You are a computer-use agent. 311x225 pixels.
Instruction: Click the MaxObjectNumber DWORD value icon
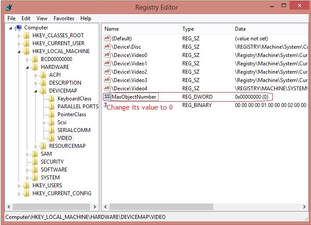(x=107, y=97)
